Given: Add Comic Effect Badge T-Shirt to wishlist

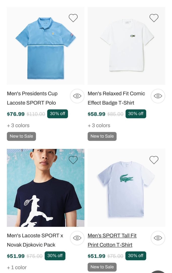Looking at the screenshot, I should coord(154,18).
